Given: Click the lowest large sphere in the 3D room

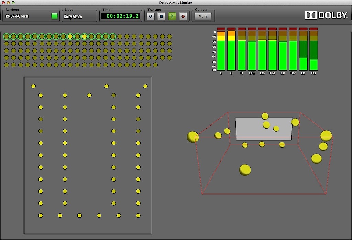Looking at the screenshot, I should click(245, 170).
